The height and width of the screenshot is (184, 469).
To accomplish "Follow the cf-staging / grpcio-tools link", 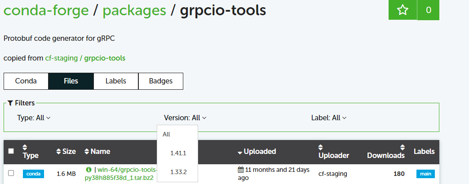I will [85, 58].
